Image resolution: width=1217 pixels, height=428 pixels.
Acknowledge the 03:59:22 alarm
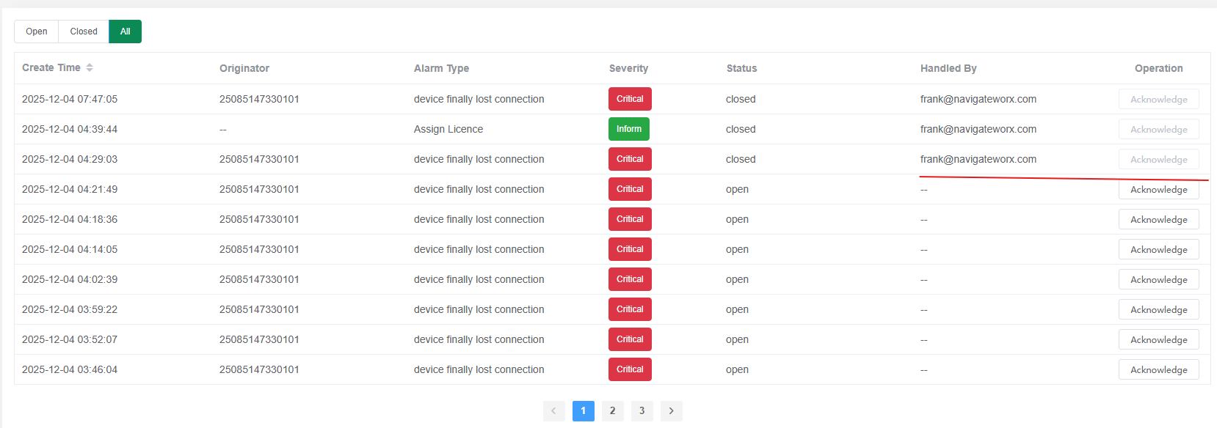[1158, 310]
